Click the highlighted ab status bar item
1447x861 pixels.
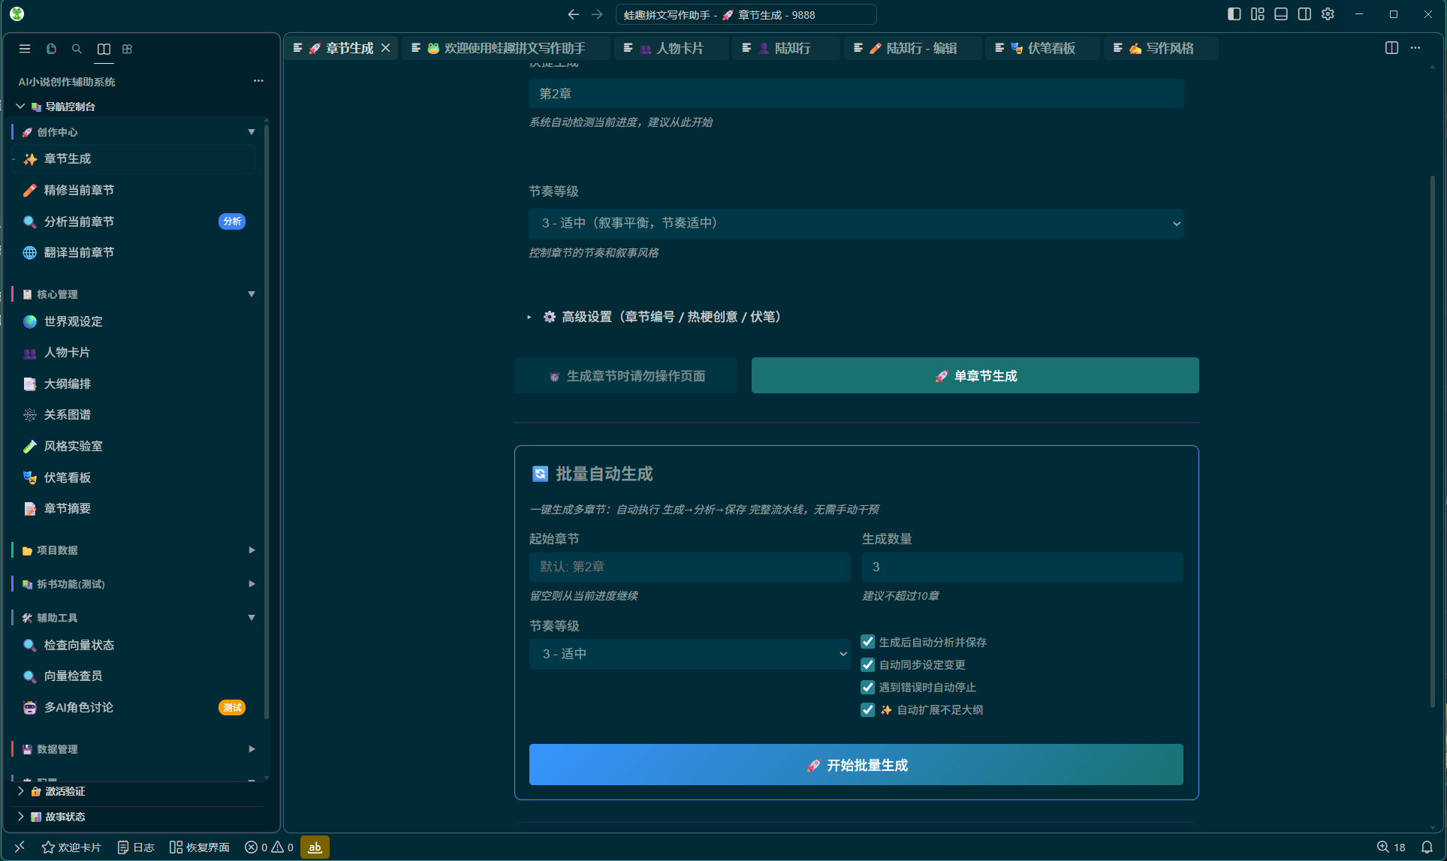click(x=315, y=847)
